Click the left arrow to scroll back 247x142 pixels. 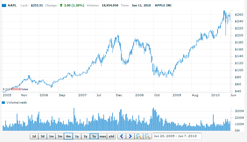[122, 136]
